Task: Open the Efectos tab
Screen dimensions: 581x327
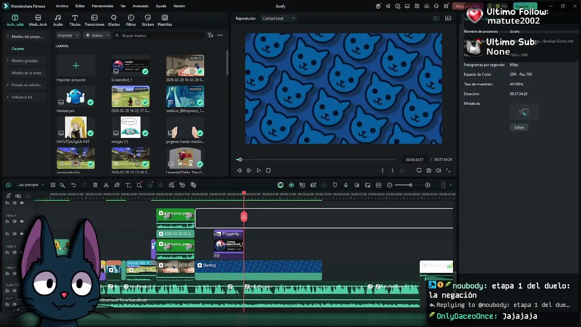Action: pos(114,20)
